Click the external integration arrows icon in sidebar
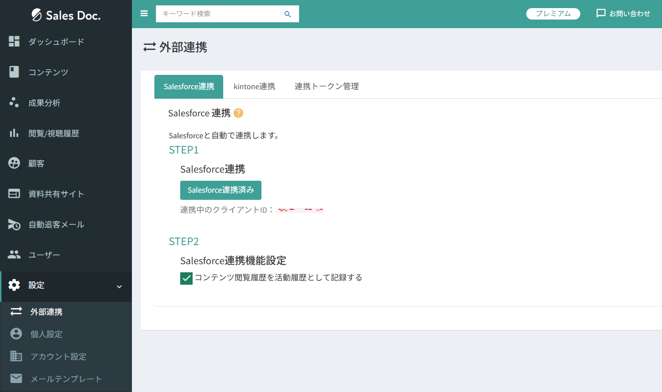 tap(16, 311)
